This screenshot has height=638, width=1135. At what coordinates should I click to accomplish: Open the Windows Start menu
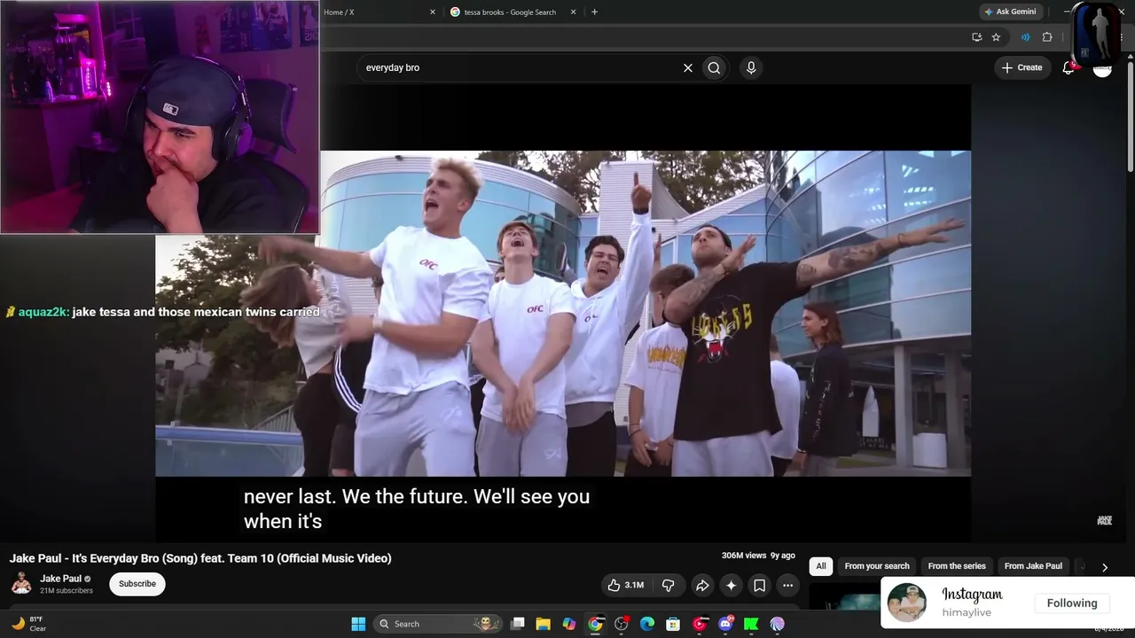pos(358,624)
